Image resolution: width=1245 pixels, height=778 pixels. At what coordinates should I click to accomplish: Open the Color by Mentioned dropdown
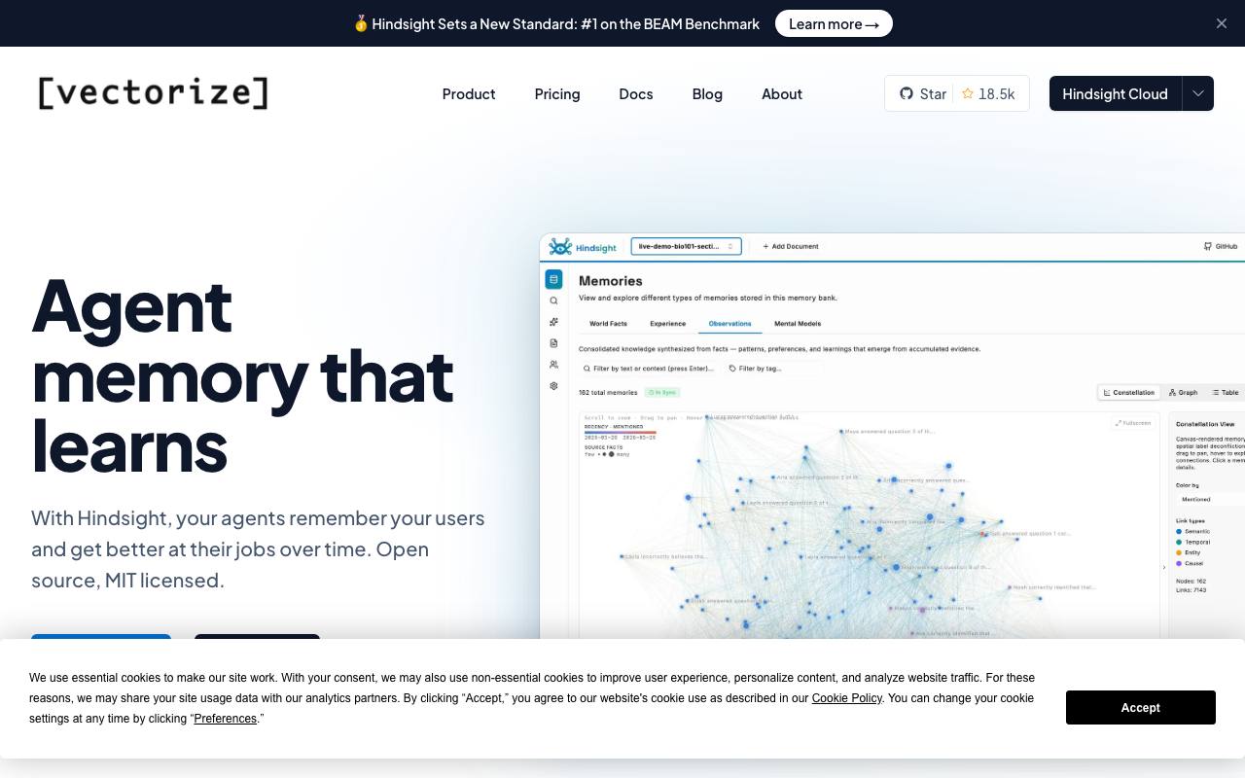[x=1209, y=499]
